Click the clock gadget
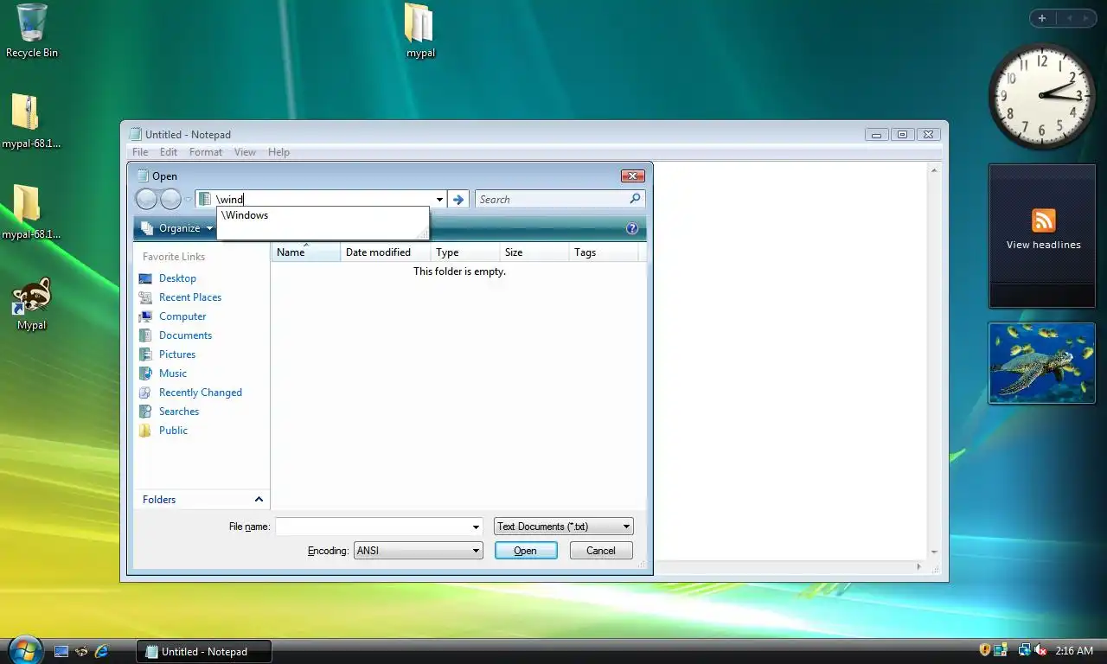 tap(1040, 96)
